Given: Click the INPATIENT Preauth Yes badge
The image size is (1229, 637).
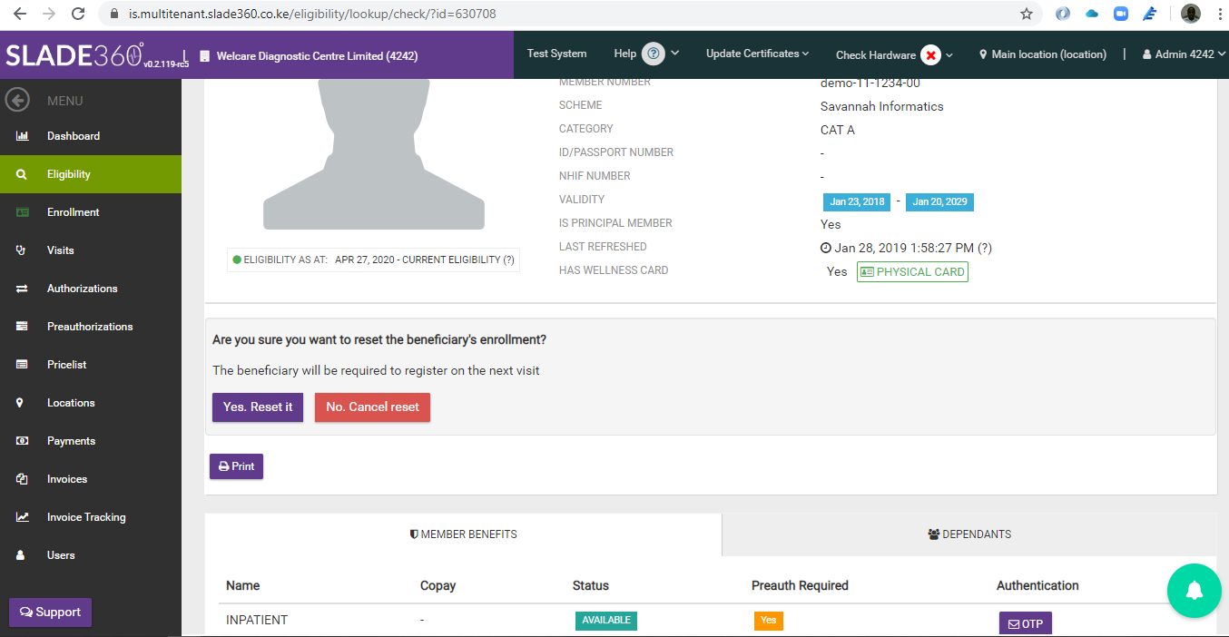Looking at the screenshot, I should click(769, 621).
